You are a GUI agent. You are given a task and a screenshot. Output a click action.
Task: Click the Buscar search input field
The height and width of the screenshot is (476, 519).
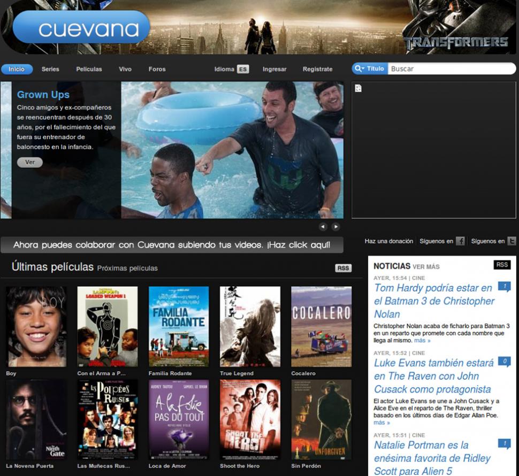[449, 69]
